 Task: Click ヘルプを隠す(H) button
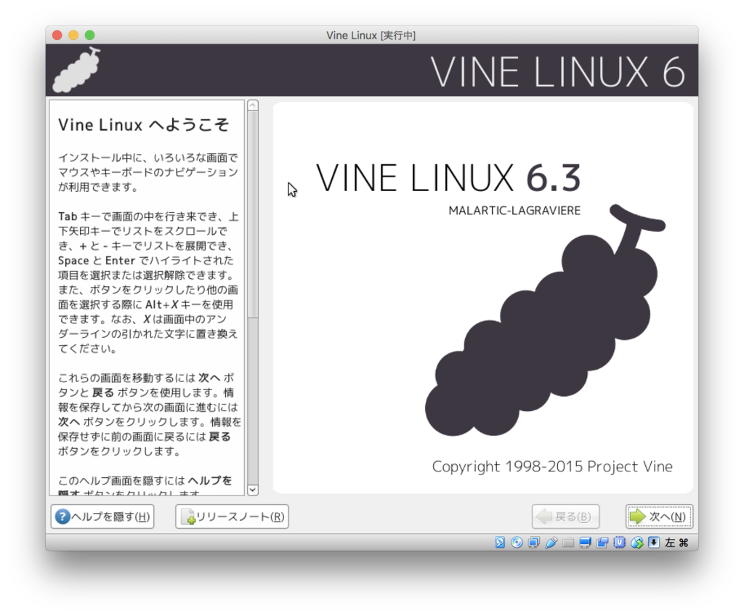[x=102, y=516]
